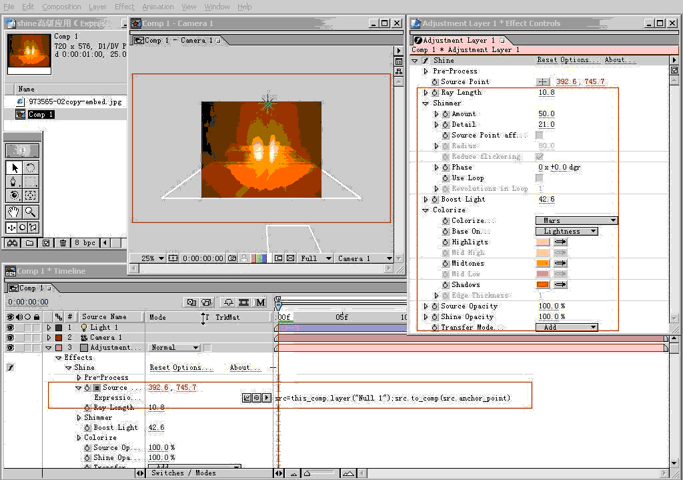Select the Hand tool
The image size is (683, 480).
[x=15, y=212]
